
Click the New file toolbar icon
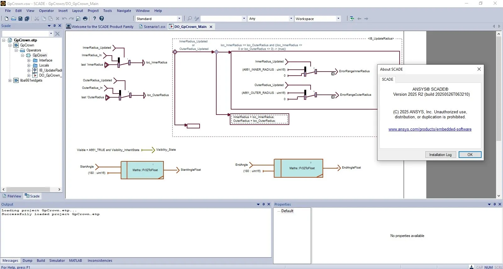click(x=6, y=19)
